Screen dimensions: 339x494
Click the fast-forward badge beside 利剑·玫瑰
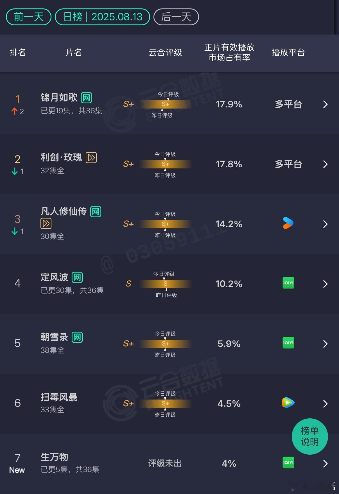click(91, 157)
